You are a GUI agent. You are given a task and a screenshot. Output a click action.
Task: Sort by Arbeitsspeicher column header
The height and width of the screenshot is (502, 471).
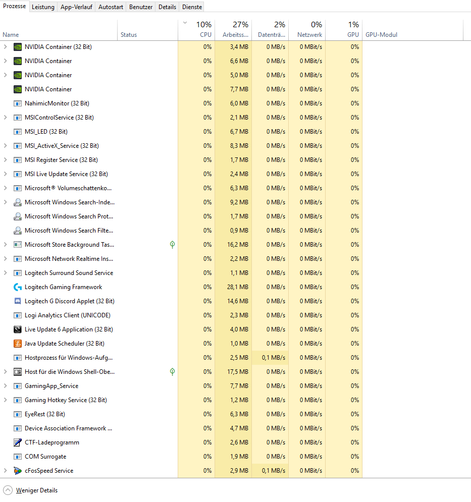(233, 30)
